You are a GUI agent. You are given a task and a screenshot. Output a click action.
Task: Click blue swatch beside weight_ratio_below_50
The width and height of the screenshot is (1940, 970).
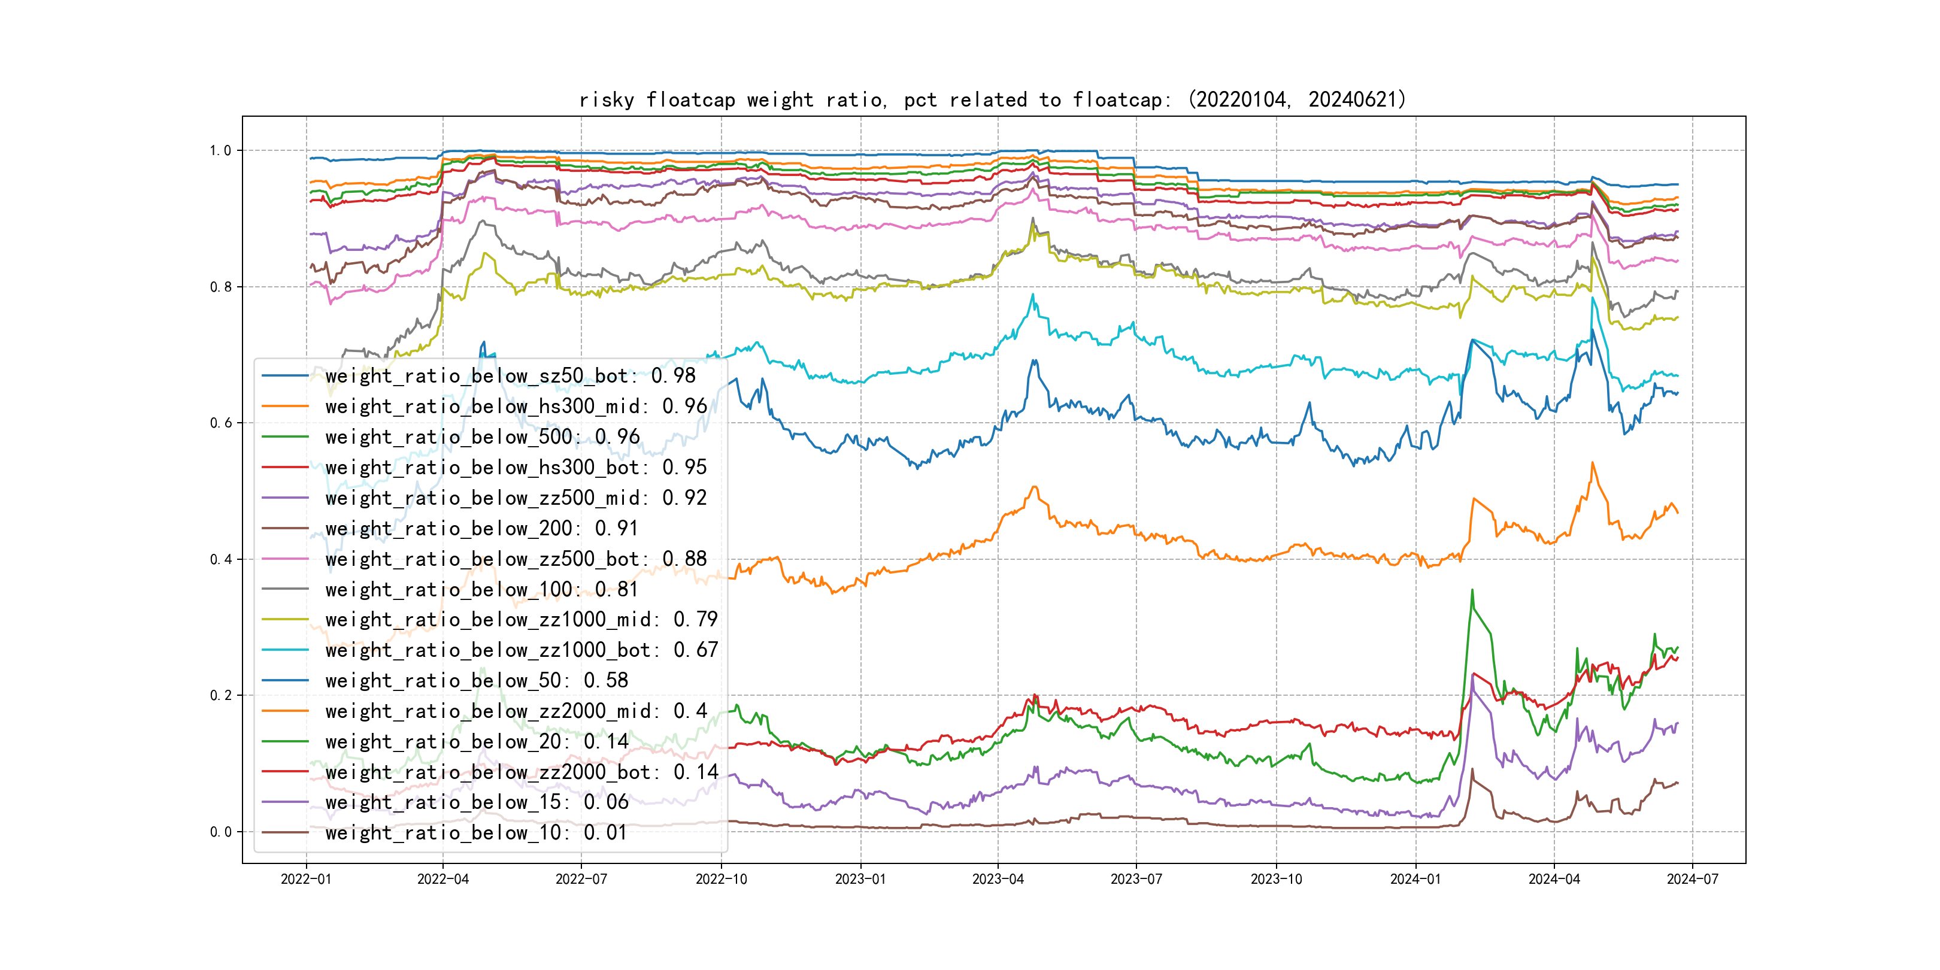click(284, 681)
